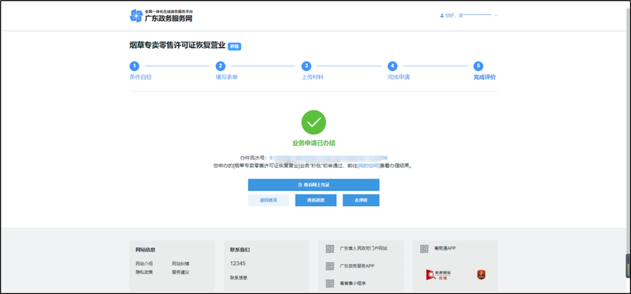Select step 5 完成评价

pyautogui.click(x=485, y=71)
